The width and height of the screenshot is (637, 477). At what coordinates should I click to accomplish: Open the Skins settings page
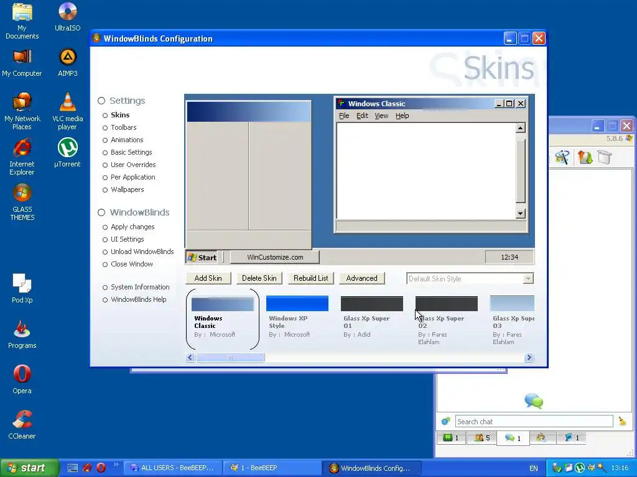(x=120, y=115)
